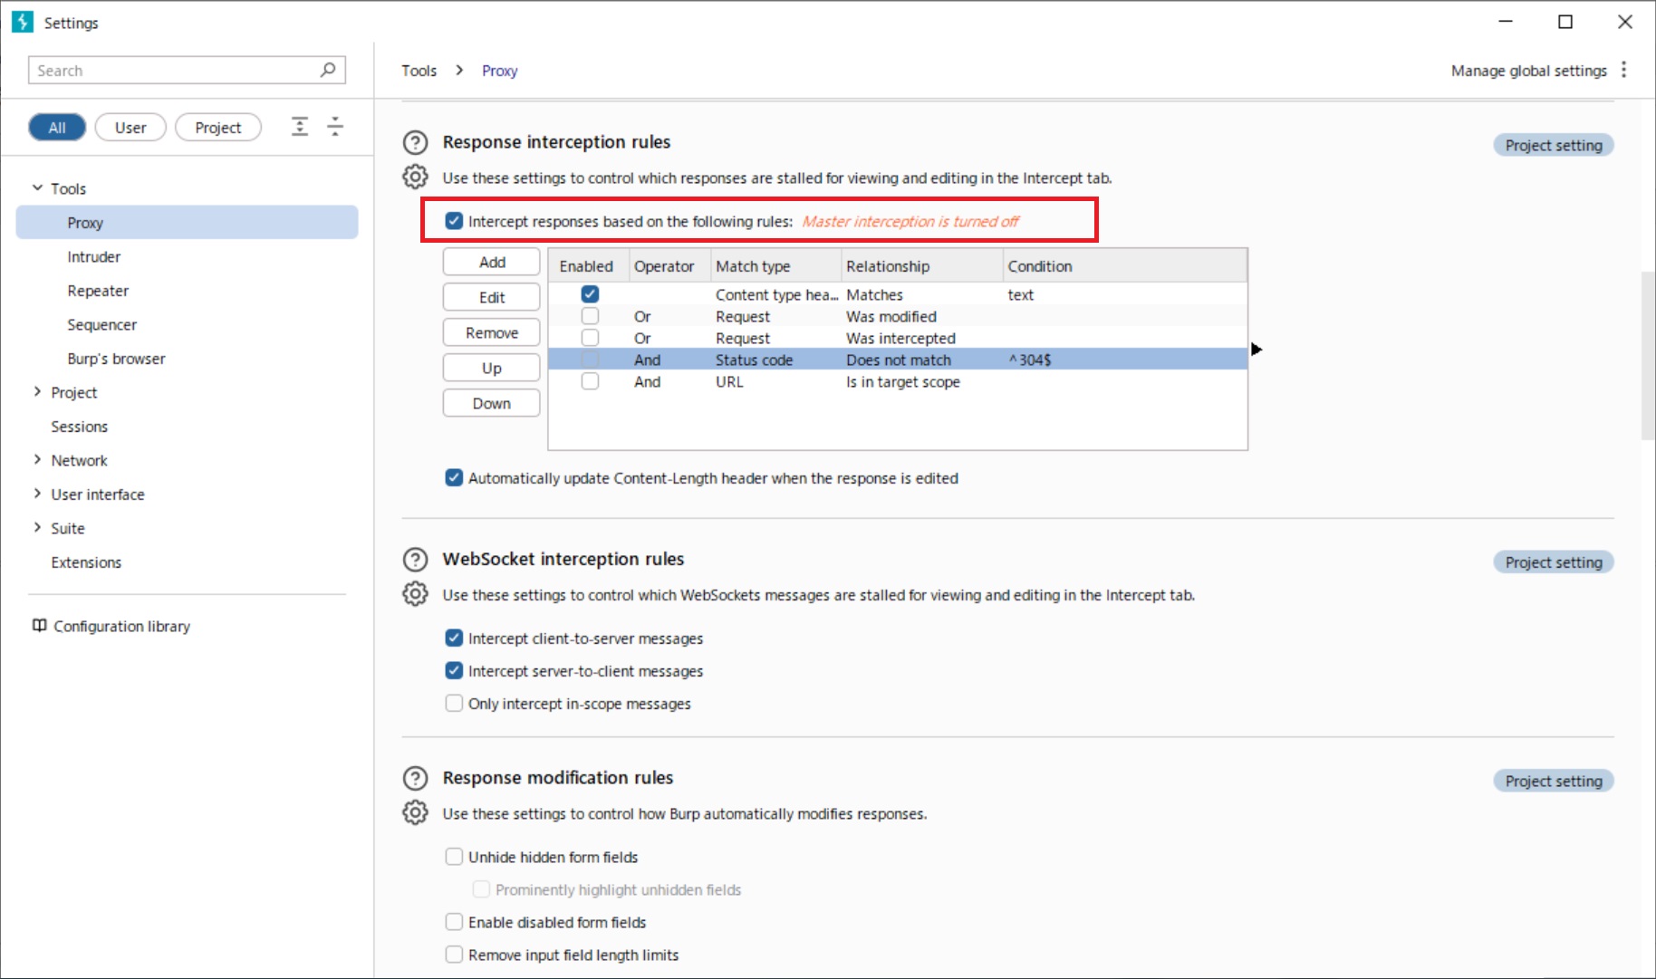Move the selected rule Up
This screenshot has width=1656, height=979.
pyautogui.click(x=492, y=368)
